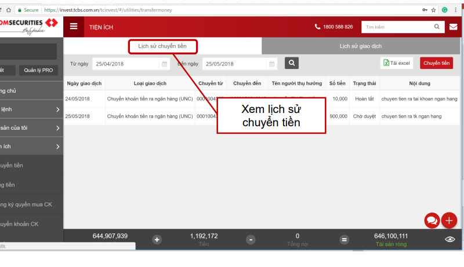The image size is (464, 267).
Task: Click the 900,000 amount cell
Action: (x=339, y=116)
